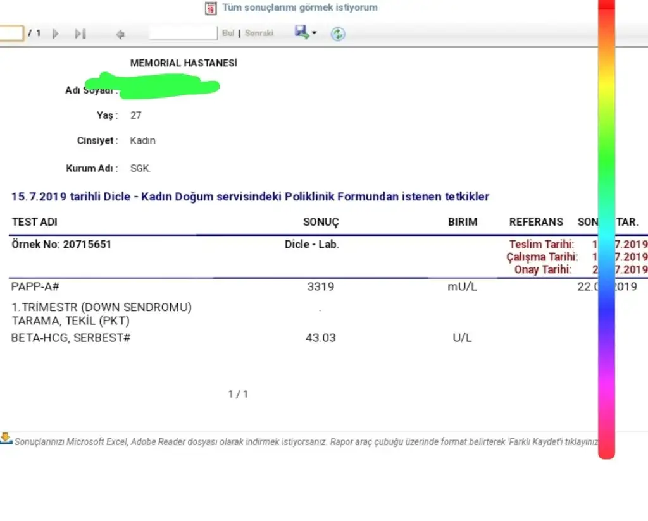This screenshot has width=648, height=521.
Task: Click the back-to-parent-report arrow
Action: click(x=120, y=34)
